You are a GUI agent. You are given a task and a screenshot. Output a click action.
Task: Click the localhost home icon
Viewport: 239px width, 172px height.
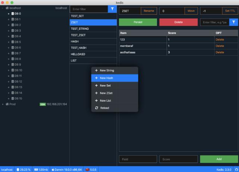7,8
